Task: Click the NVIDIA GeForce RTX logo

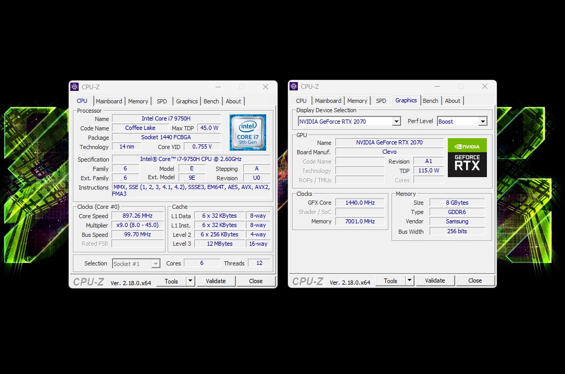Action: pyautogui.click(x=467, y=157)
